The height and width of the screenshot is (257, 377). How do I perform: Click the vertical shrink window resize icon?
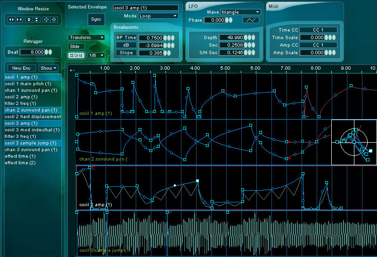[x=36, y=20]
